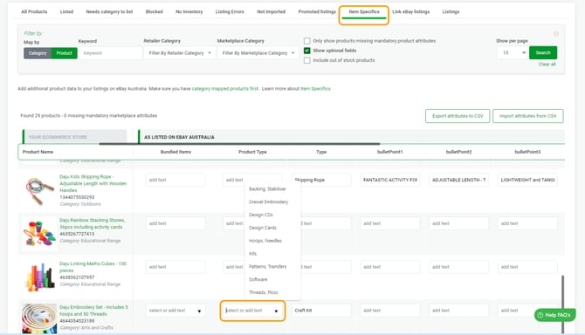Click the Help FAQ's question mark icon
This screenshot has height=335, width=585.
click(540, 315)
